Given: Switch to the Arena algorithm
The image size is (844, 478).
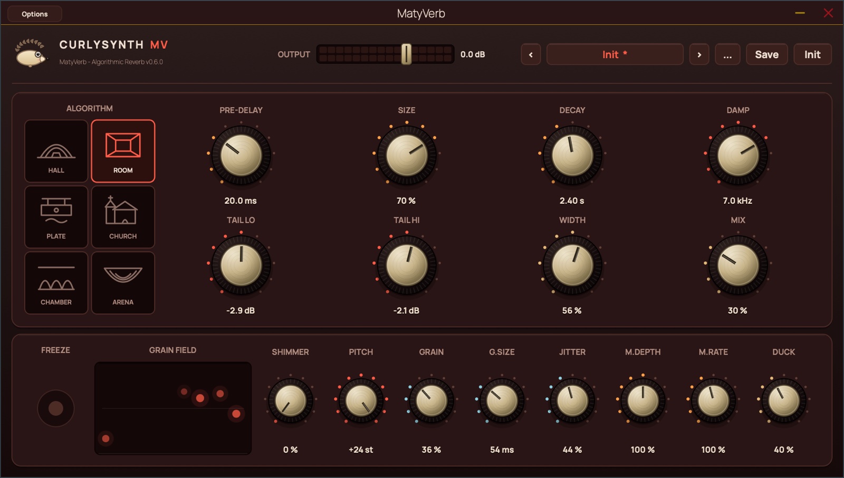Looking at the screenshot, I should click(x=123, y=283).
